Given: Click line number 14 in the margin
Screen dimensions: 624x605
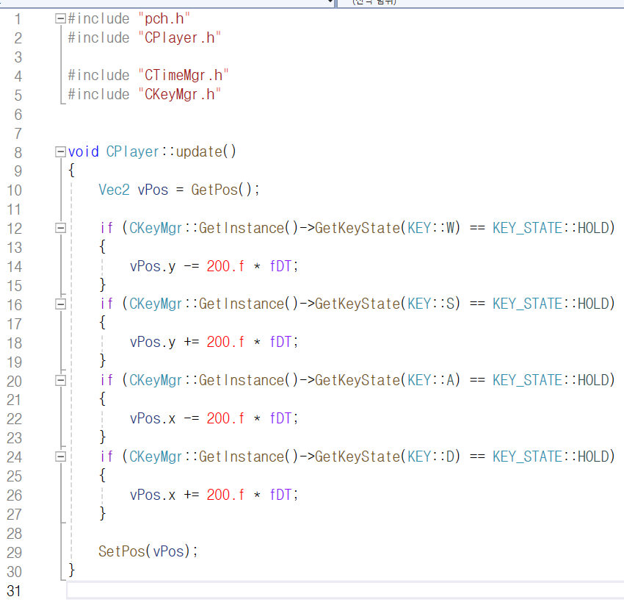Looking at the screenshot, I should [14, 266].
